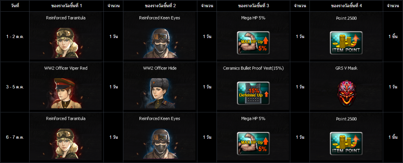Click the Ceramics Bullet Proof Vest(15%) label
Image resolution: width=403 pixels, height=163 pixels.
(253, 68)
